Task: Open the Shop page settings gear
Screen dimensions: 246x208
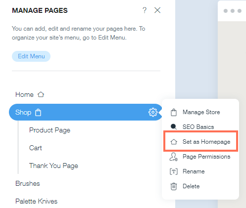Action: tap(153, 112)
